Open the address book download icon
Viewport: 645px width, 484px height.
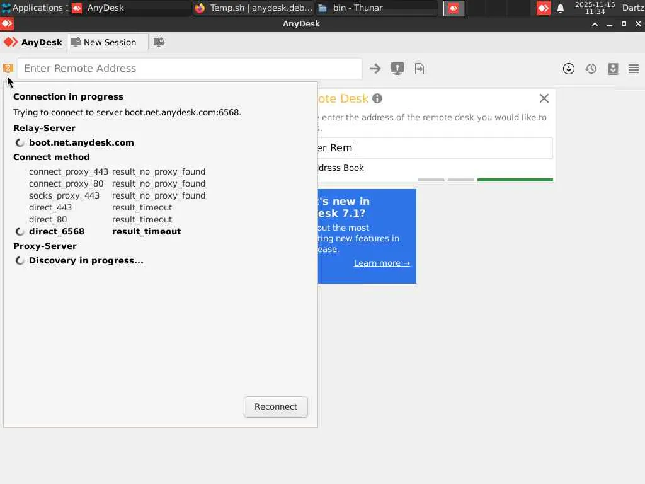coord(613,69)
